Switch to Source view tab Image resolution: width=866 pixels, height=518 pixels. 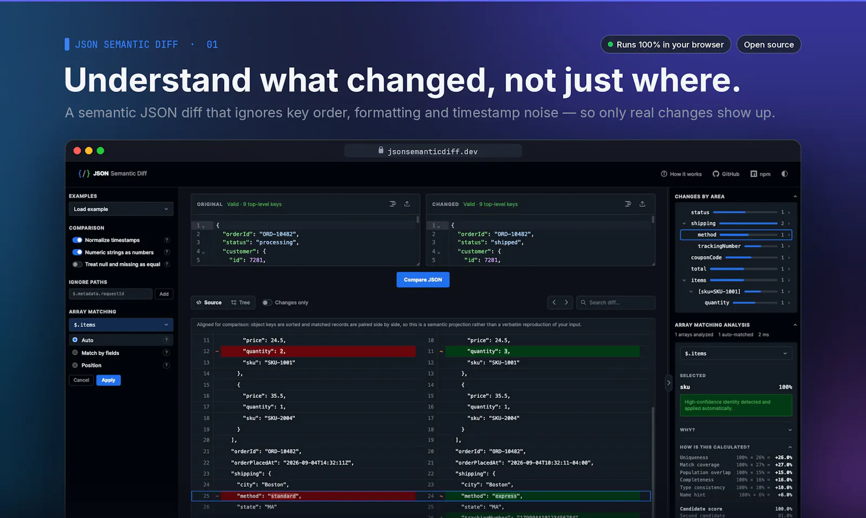[209, 303]
